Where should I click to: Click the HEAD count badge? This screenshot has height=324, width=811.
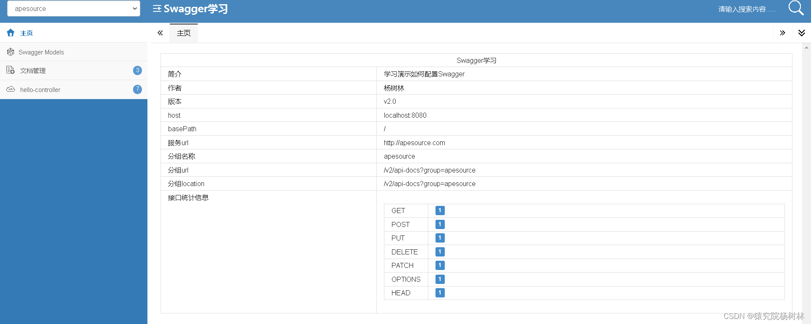coord(440,293)
